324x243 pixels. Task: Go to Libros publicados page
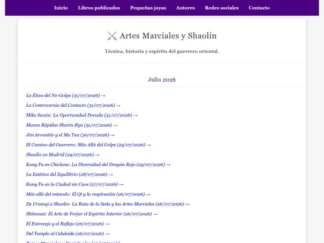(99, 8)
